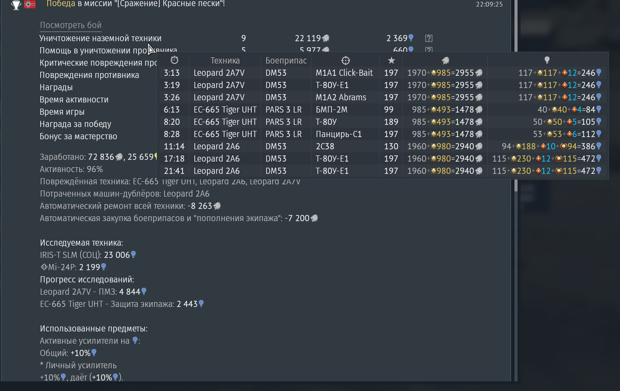This screenshot has width=620, height=391.
Task: Click the 'Т-80У' target in the 8:20 row
Action: click(x=327, y=122)
